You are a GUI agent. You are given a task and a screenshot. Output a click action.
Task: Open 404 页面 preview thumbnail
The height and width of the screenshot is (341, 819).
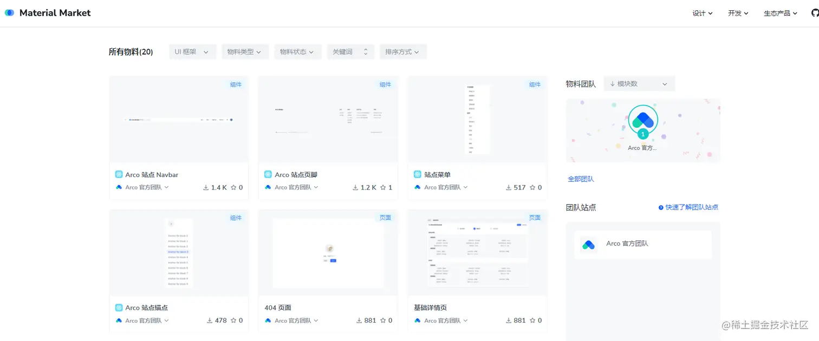328,253
